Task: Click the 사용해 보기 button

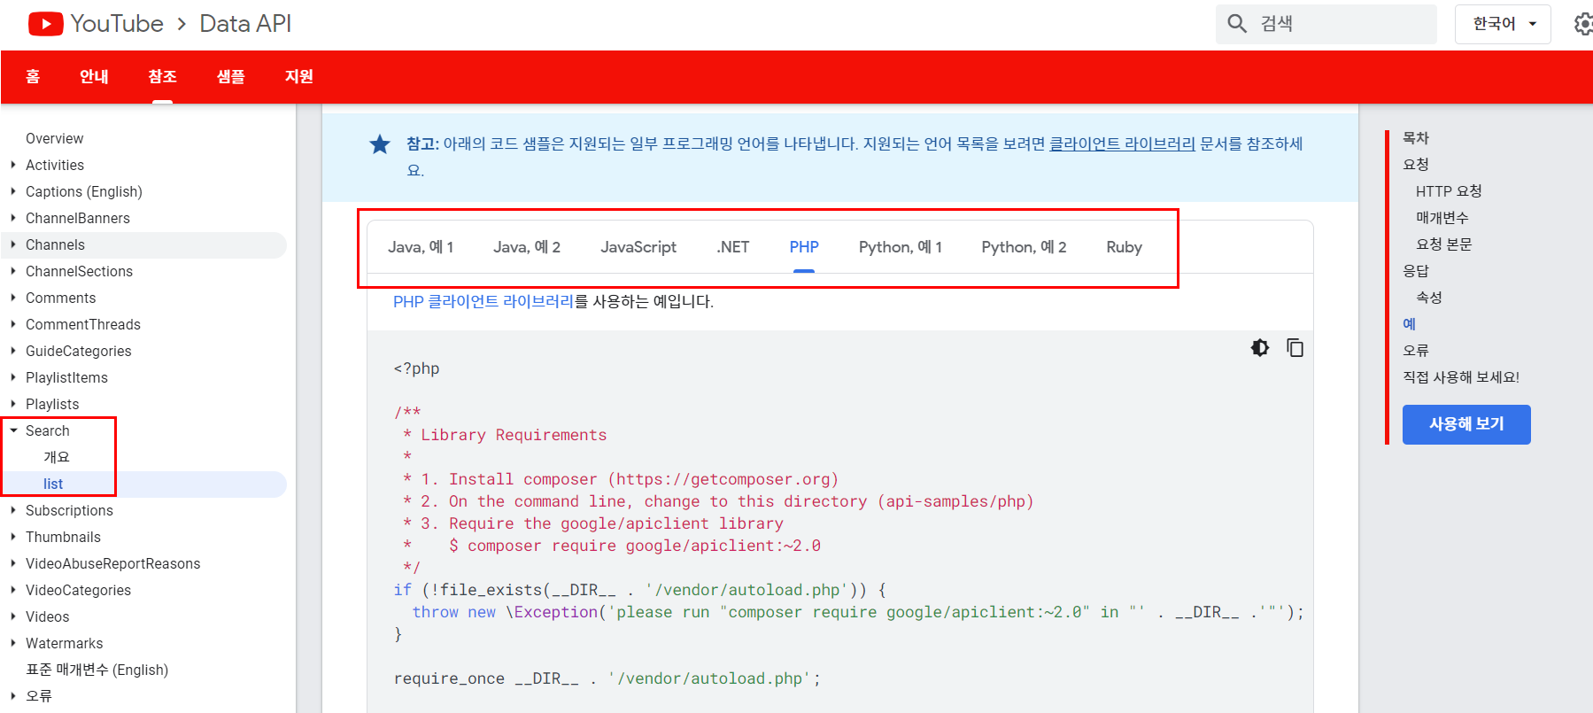Action: pyautogui.click(x=1466, y=424)
